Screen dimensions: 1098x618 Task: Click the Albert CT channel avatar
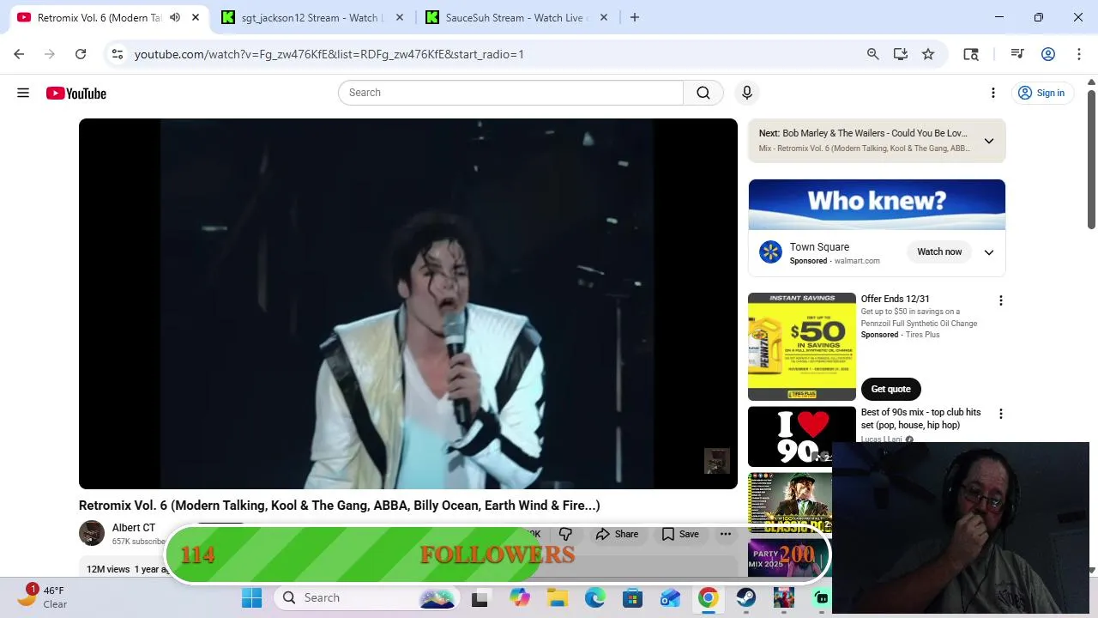coord(92,533)
